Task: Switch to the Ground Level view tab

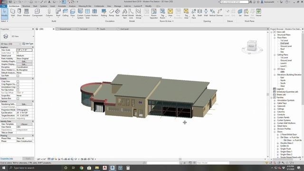Action: (x=65, y=29)
